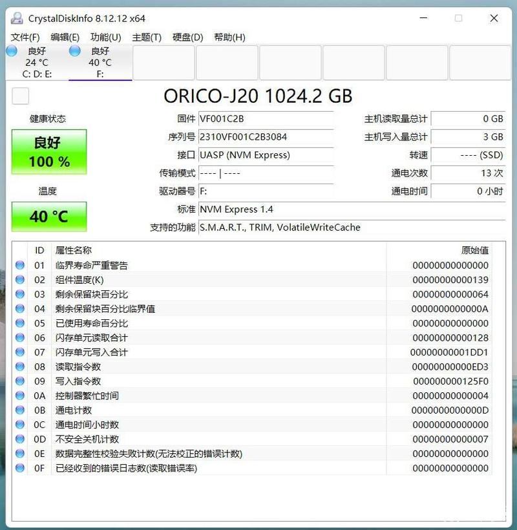
Task: Click the square button left of ORICO-J20 title
Action: [20, 96]
